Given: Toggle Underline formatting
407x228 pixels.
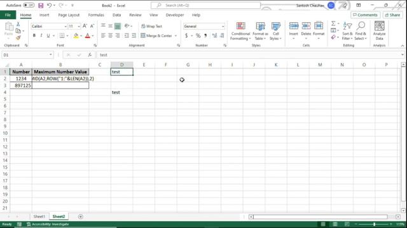Looking at the screenshot, I should coord(48,35).
